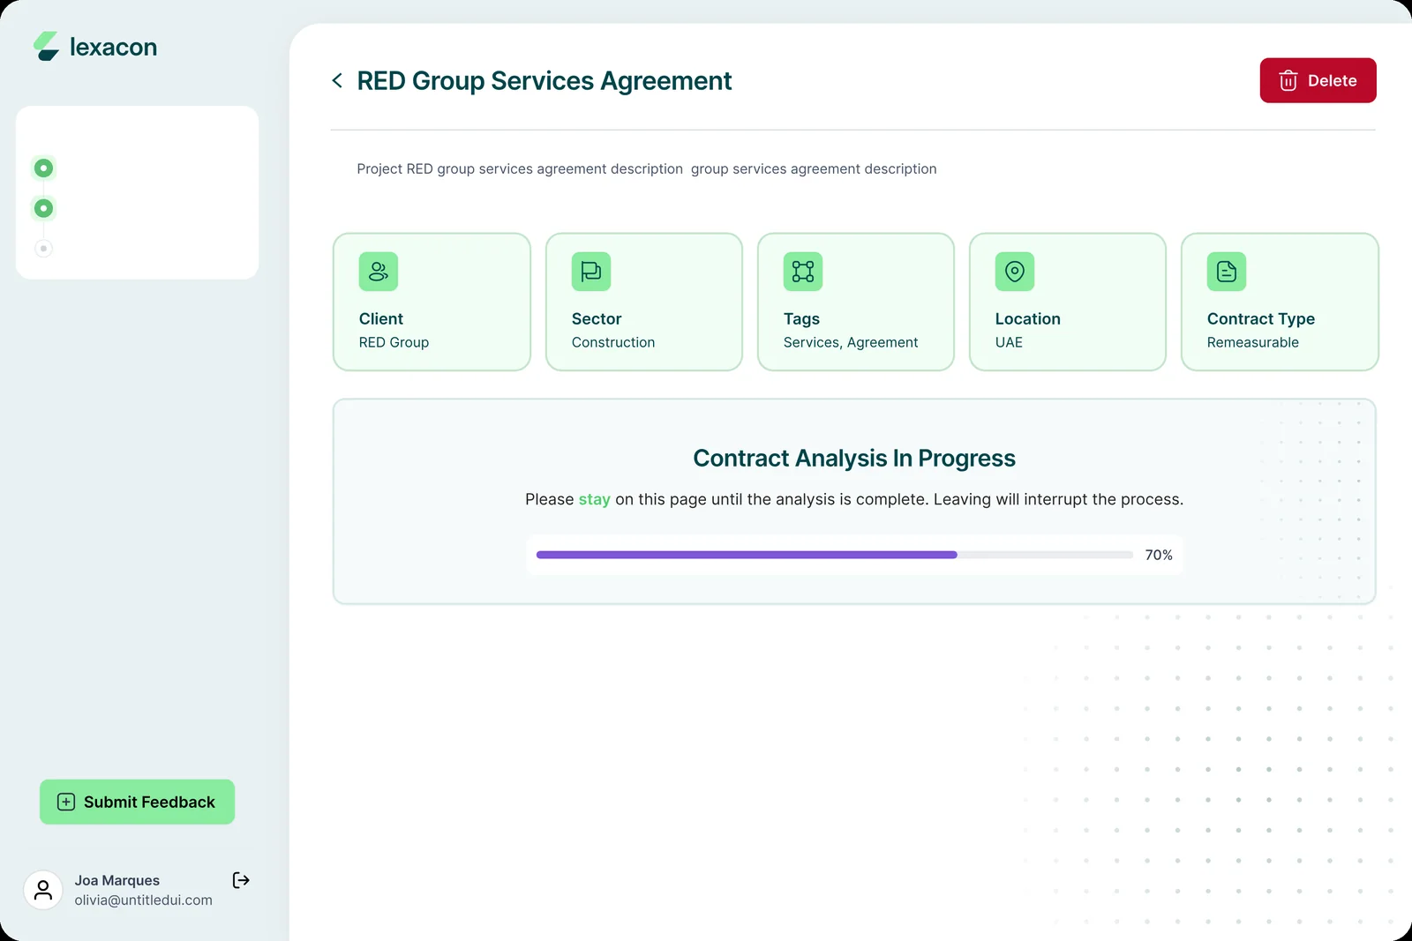Viewport: 1412px width, 941px height.
Task: Click the Location card label
Action: click(x=1028, y=318)
